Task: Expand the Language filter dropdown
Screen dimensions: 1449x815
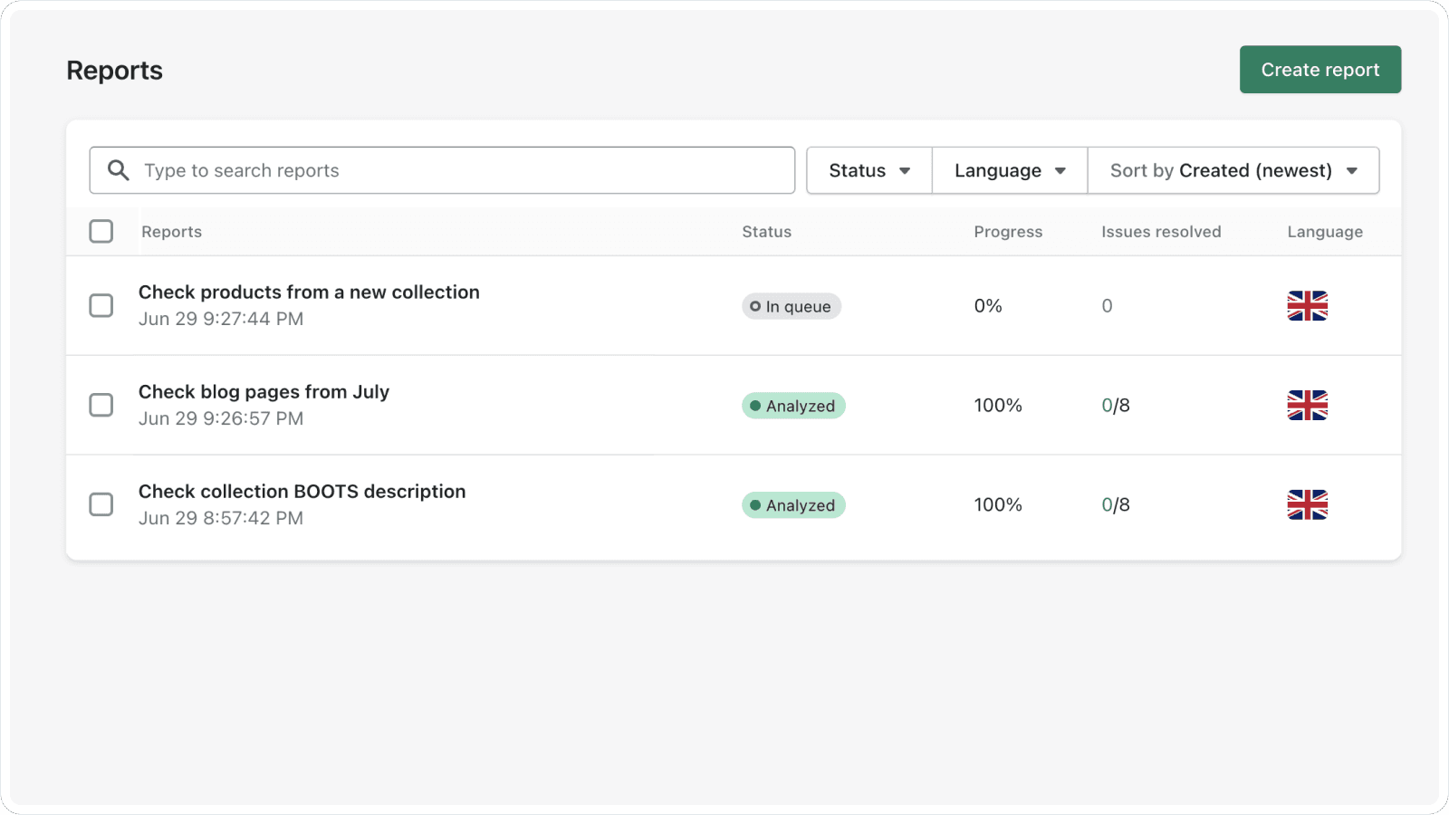Action: [x=1009, y=170]
